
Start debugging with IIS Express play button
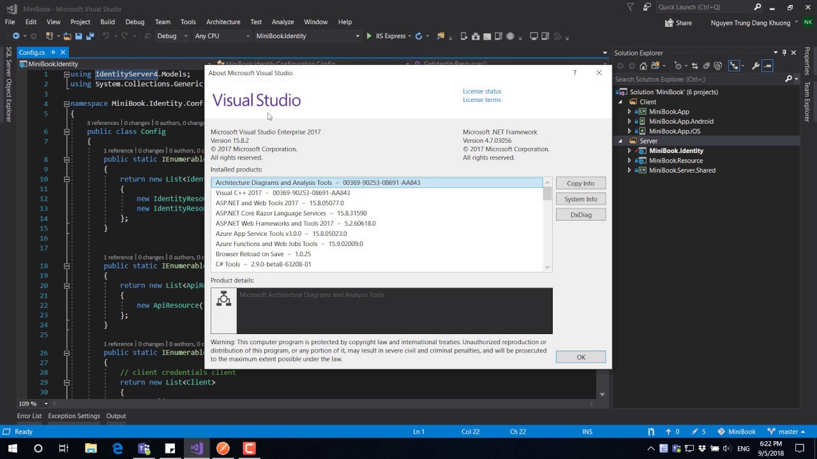coord(369,36)
